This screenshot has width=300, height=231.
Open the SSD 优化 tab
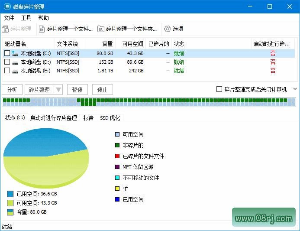coord(110,118)
